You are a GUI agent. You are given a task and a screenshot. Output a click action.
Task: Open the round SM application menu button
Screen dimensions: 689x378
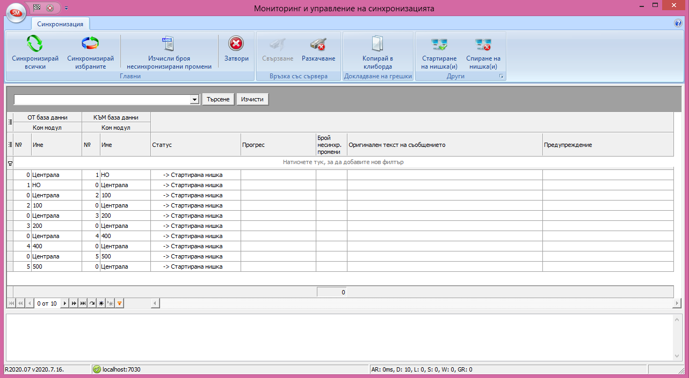click(16, 12)
